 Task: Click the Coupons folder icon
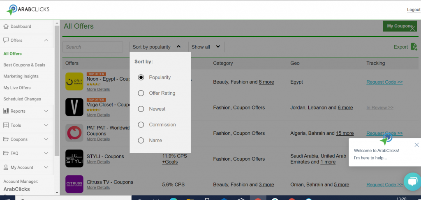6,139
